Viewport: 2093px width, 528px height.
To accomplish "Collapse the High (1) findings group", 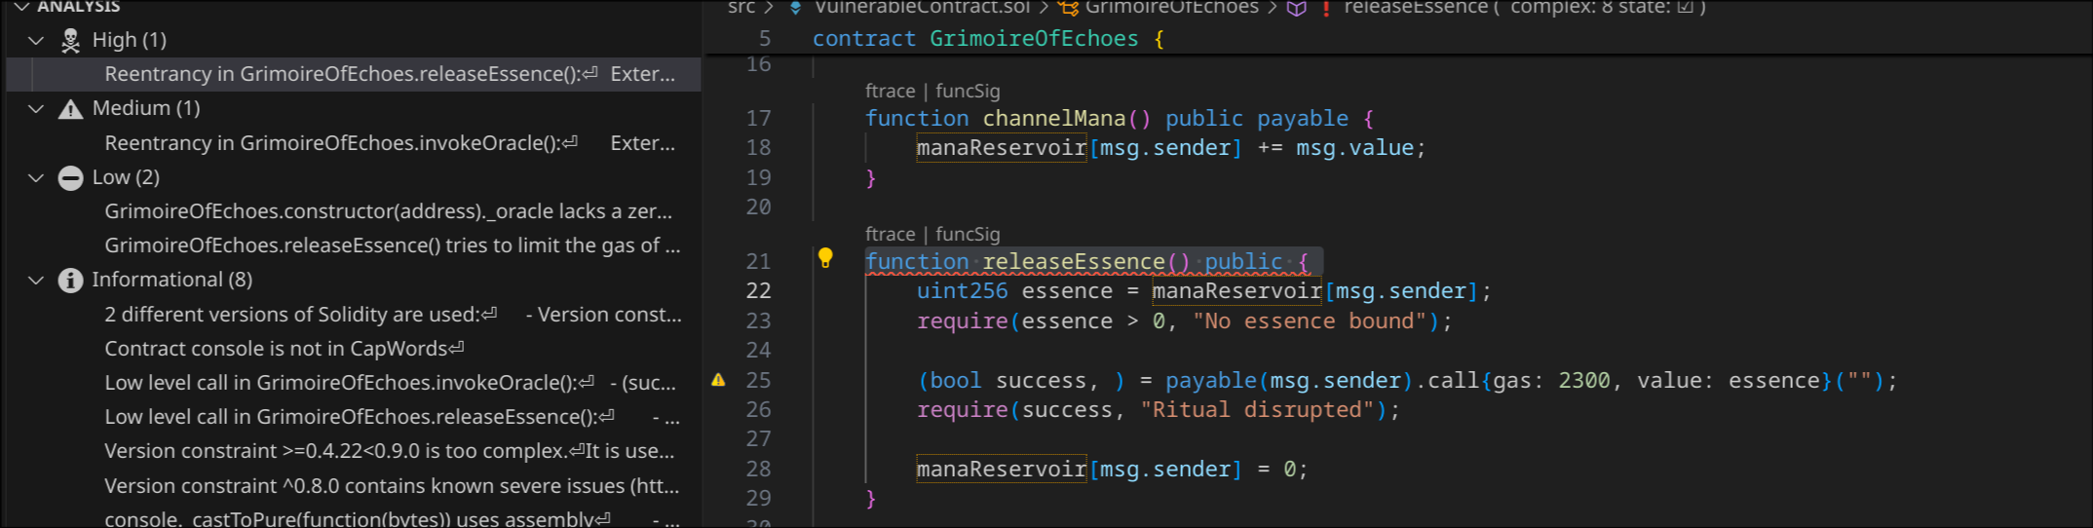I will 36,40.
